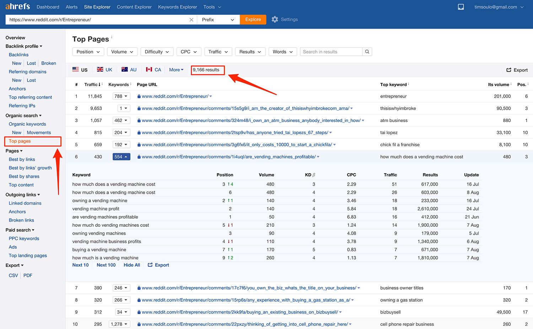Open Backlinks in sidebar
533x329 pixels.
19,55
